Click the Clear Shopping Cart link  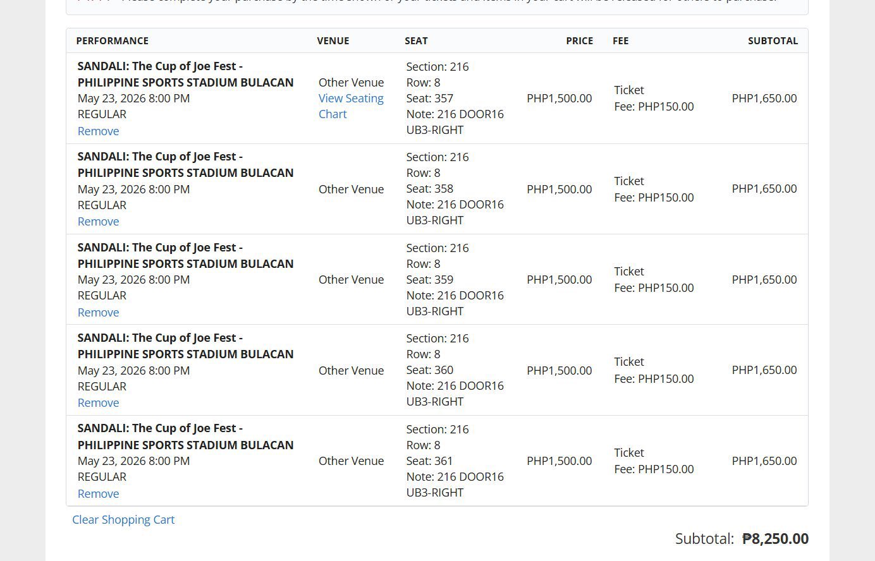point(123,519)
